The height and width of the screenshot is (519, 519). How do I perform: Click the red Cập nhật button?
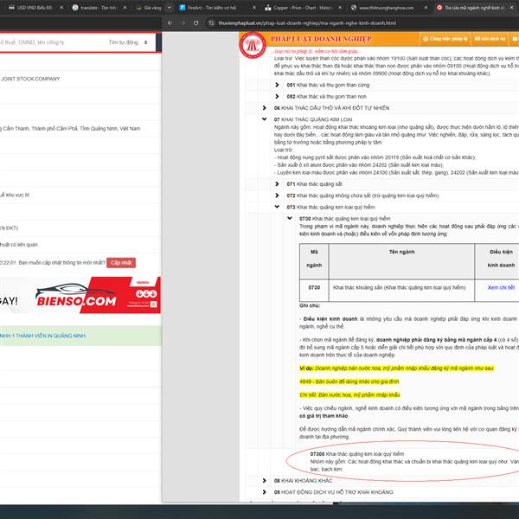point(121,263)
